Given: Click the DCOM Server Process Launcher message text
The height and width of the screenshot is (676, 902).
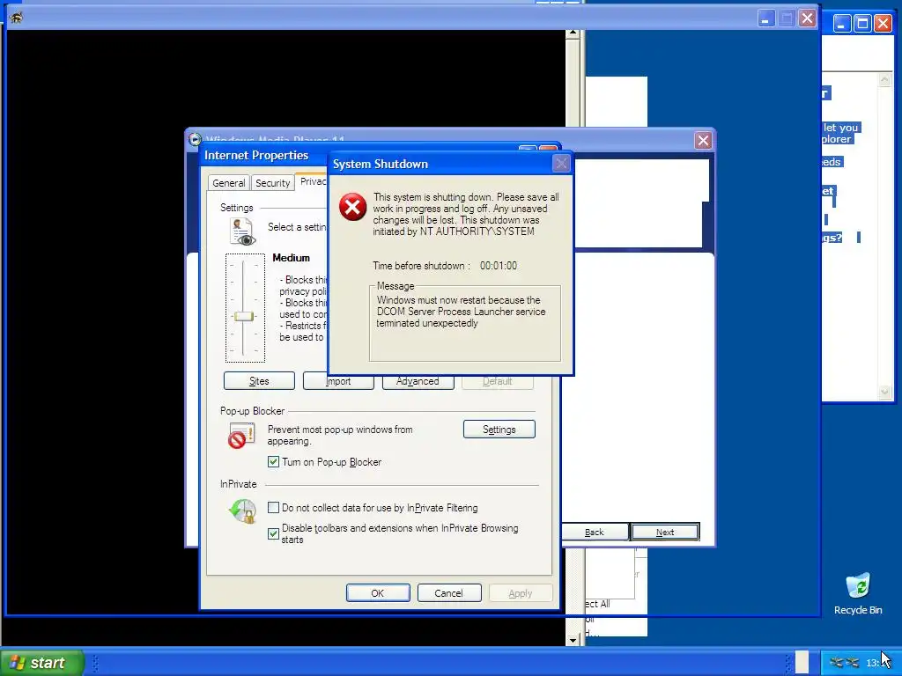Looking at the screenshot, I should pos(461,312).
